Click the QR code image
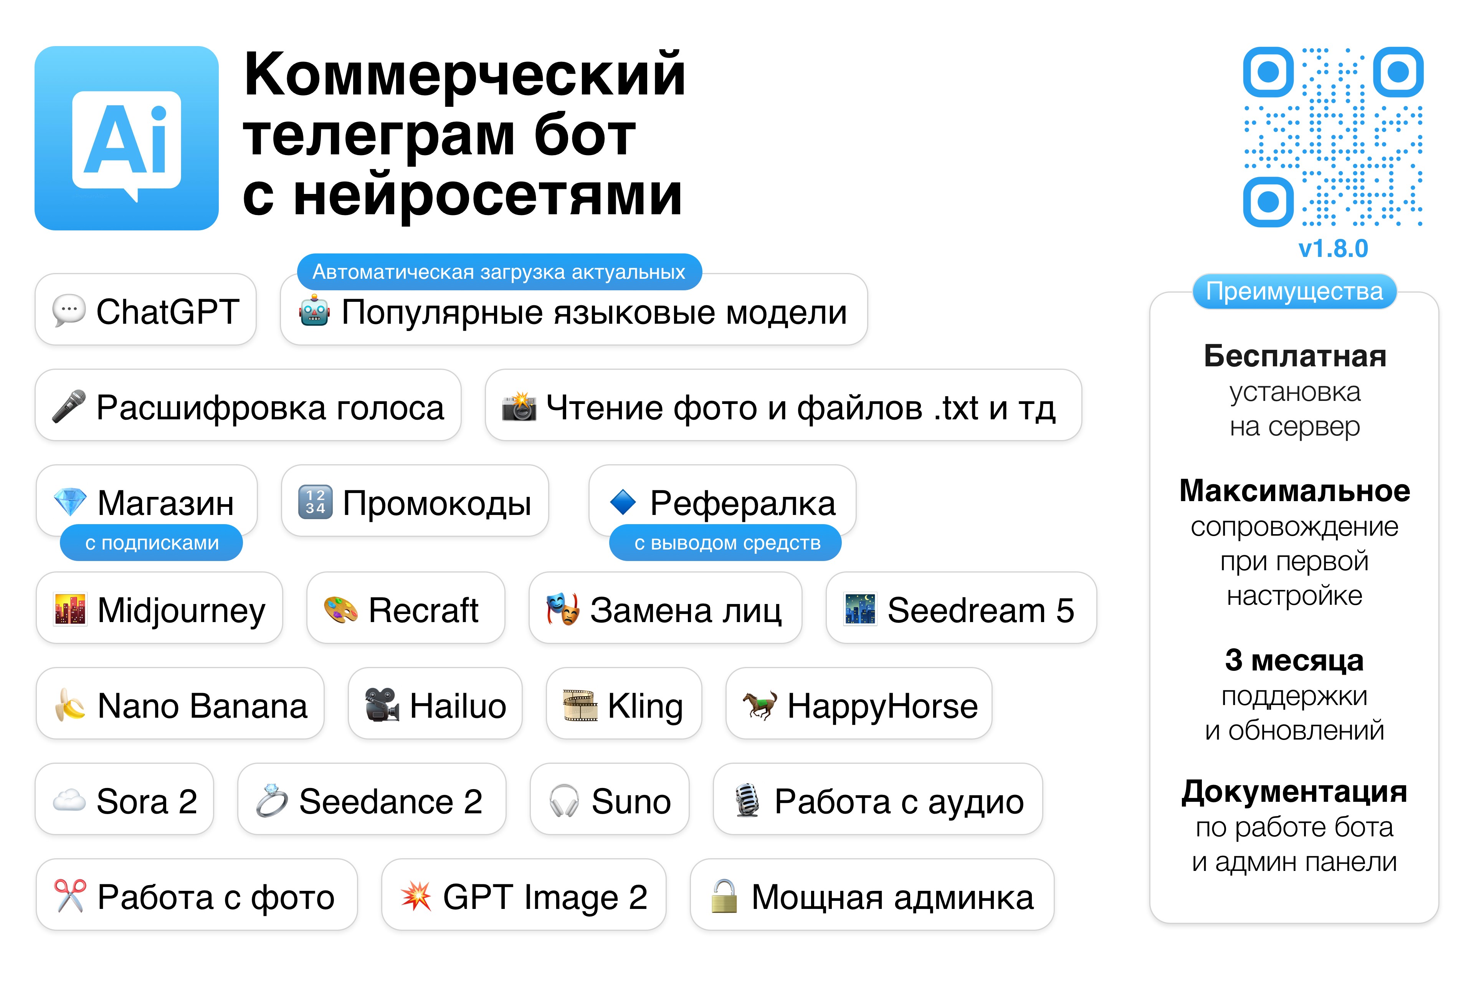 tap(1333, 136)
